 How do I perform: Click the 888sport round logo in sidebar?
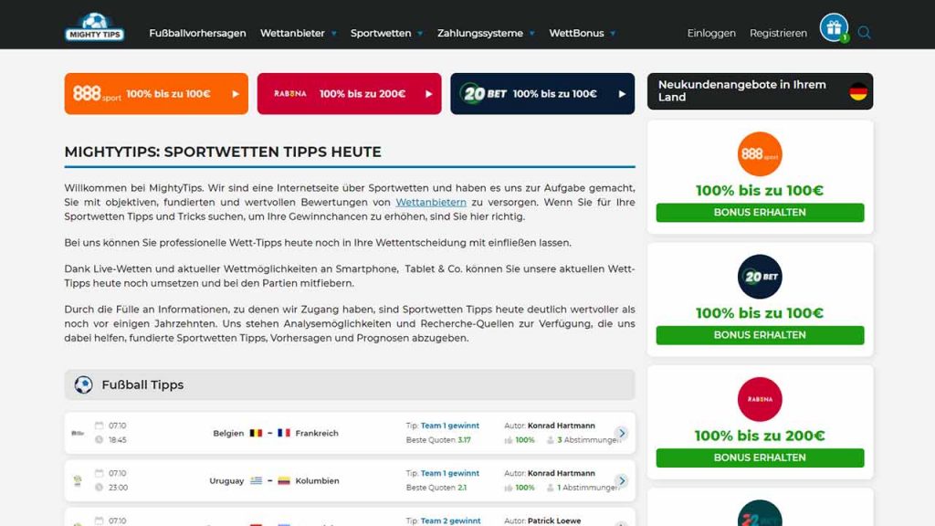[760, 153]
